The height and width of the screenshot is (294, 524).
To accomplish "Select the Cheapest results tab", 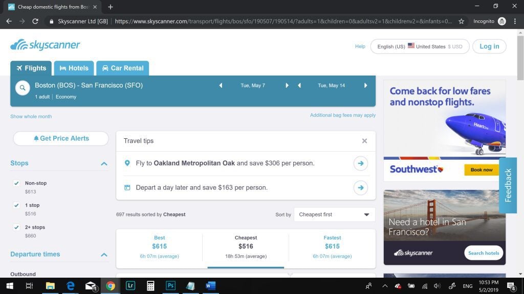I will click(246, 248).
